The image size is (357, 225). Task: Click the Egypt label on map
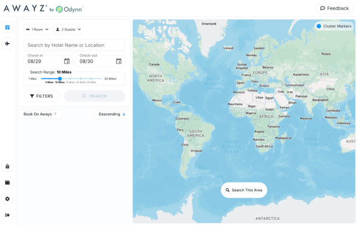(x=269, y=98)
